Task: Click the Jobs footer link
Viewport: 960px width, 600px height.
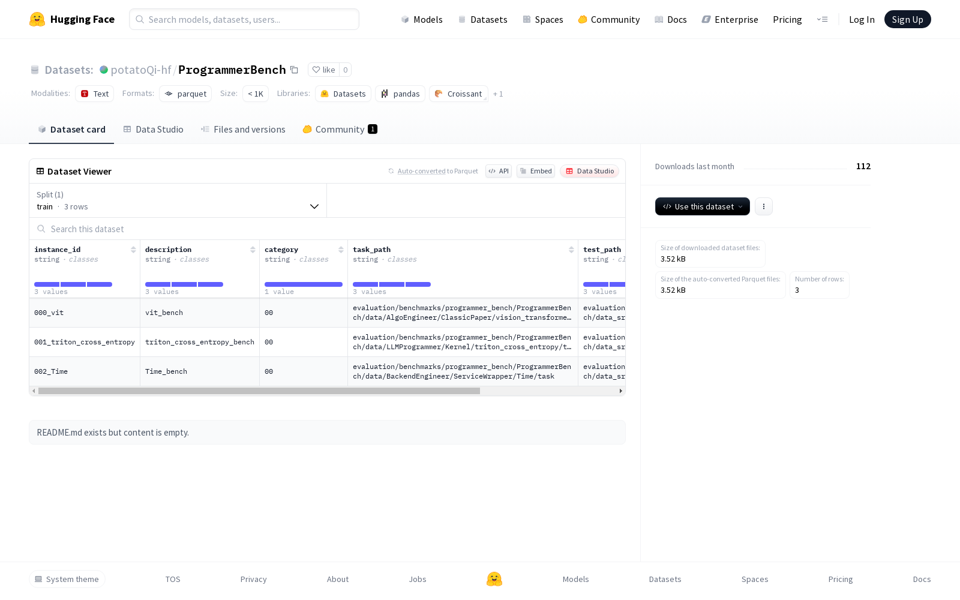Action: point(418,579)
